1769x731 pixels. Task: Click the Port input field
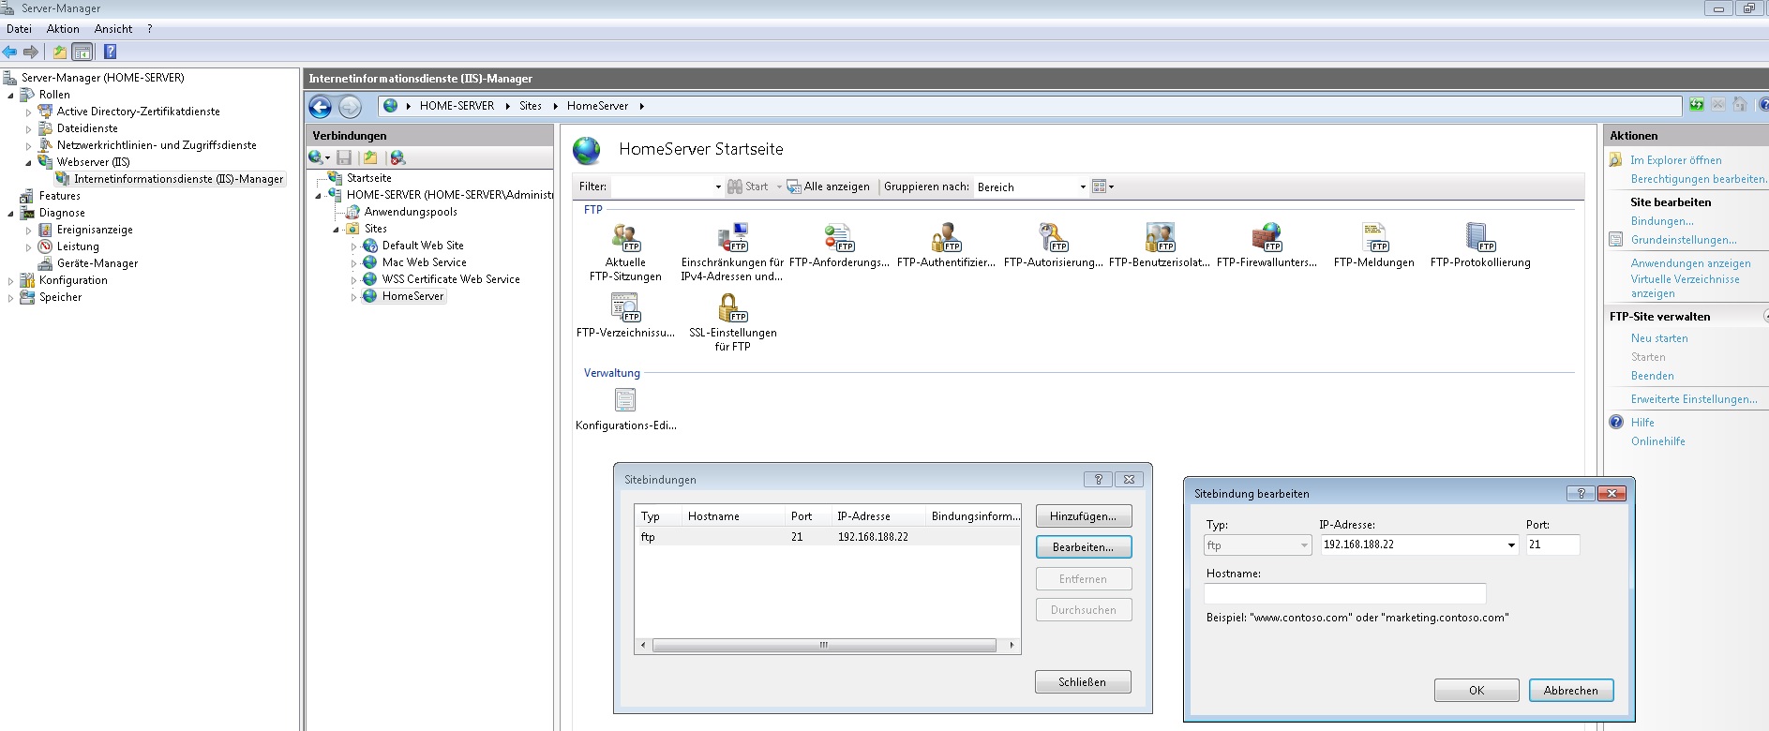[x=1552, y=545]
